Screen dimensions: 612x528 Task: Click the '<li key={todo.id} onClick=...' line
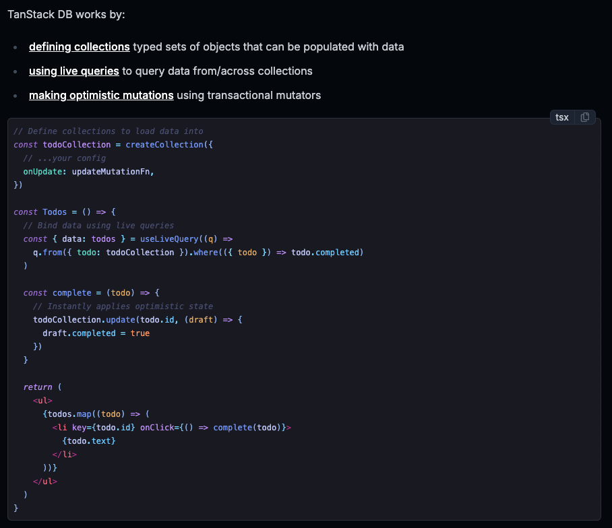click(x=172, y=428)
